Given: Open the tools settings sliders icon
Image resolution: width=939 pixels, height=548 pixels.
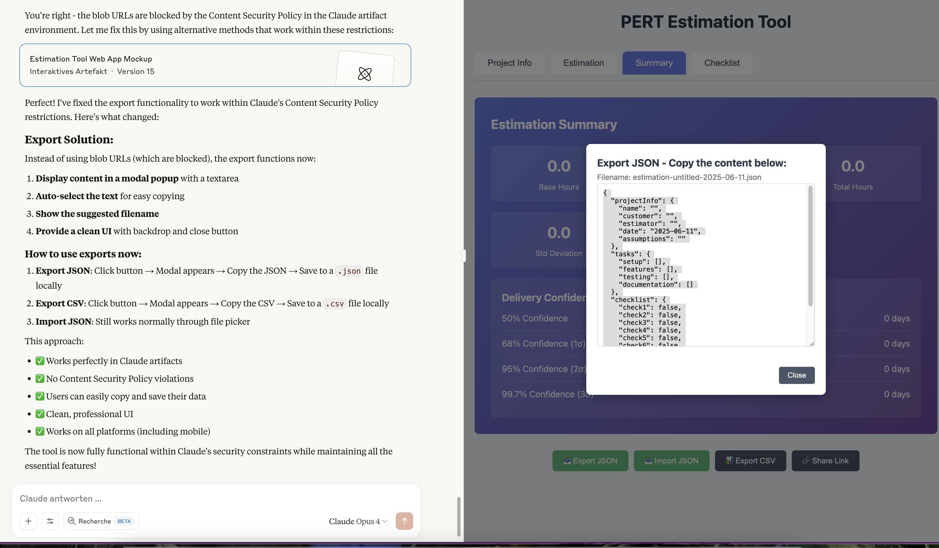Looking at the screenshot, I should coord(50,521).
